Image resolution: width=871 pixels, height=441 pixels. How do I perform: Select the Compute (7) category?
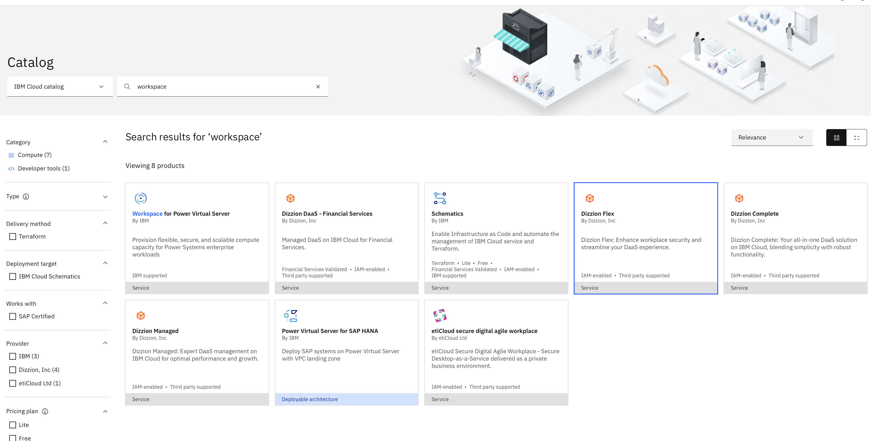coord(35,155)
